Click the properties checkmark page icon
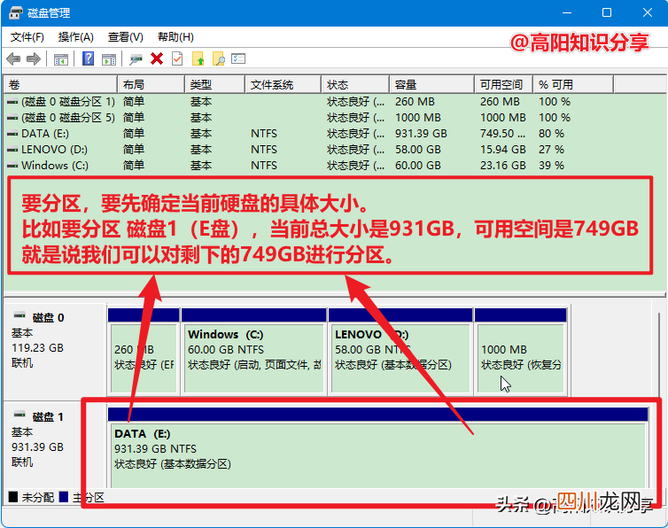The image size is (668, 528). [x=177, y=58]
